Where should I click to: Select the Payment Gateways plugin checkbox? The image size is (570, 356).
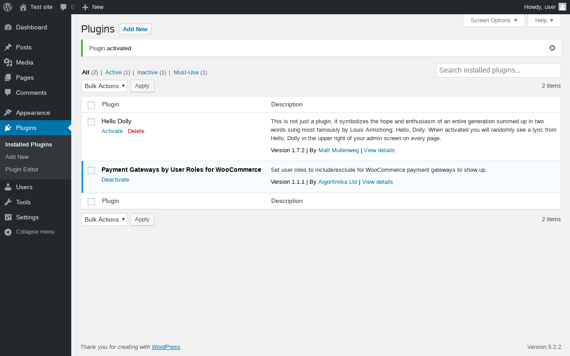tap(91, 170)
